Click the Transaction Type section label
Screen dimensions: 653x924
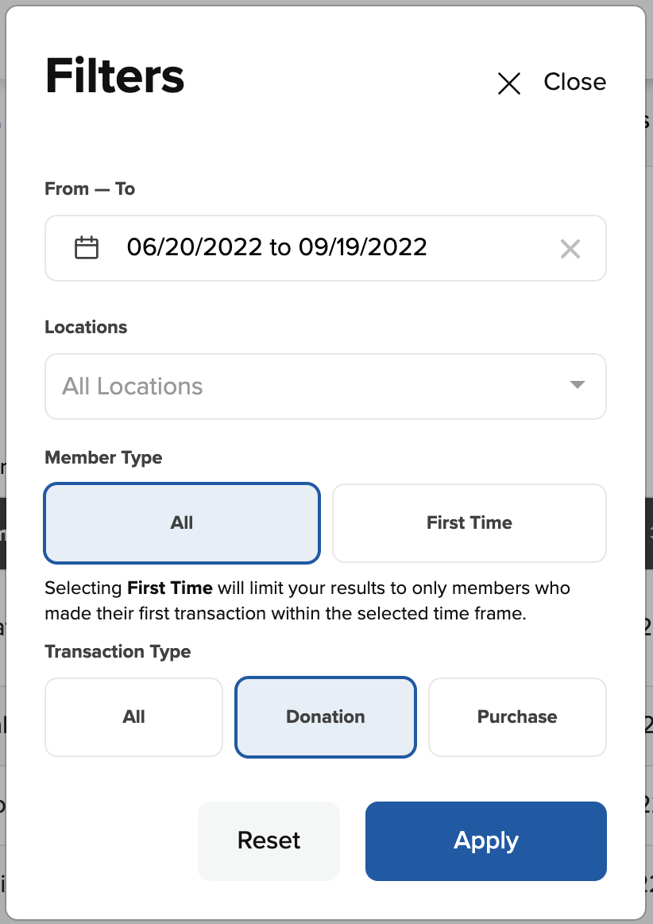click(118, 651)
